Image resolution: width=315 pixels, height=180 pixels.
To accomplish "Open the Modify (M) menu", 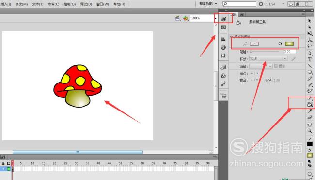I will coord(21,4).
